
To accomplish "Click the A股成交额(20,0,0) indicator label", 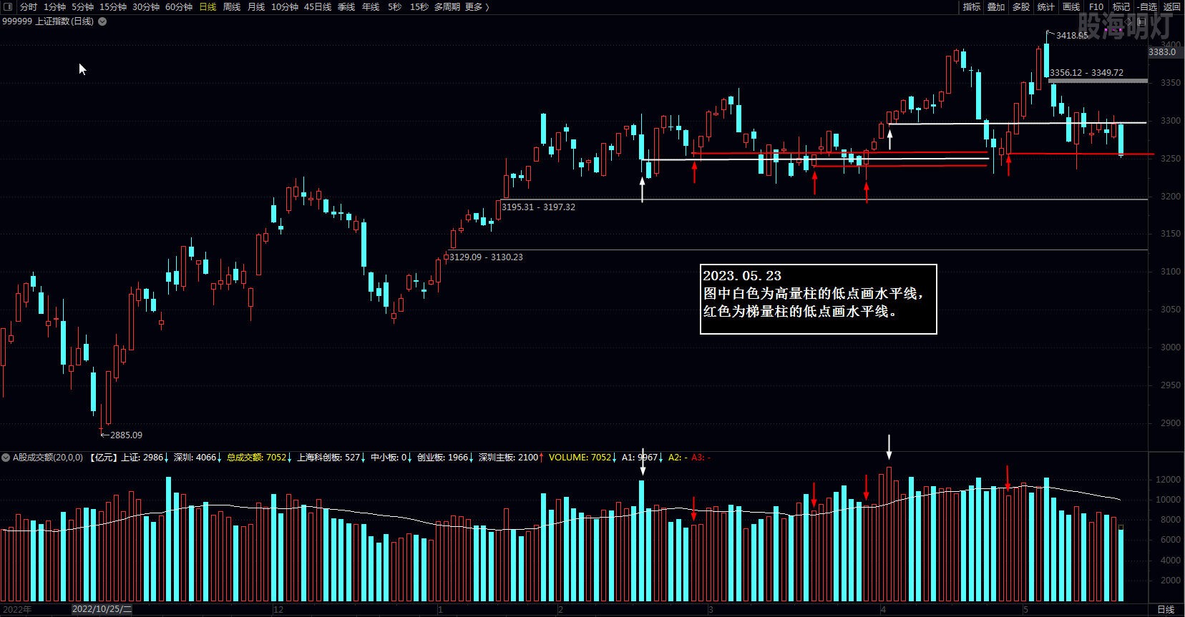I will tap(48, 457).
